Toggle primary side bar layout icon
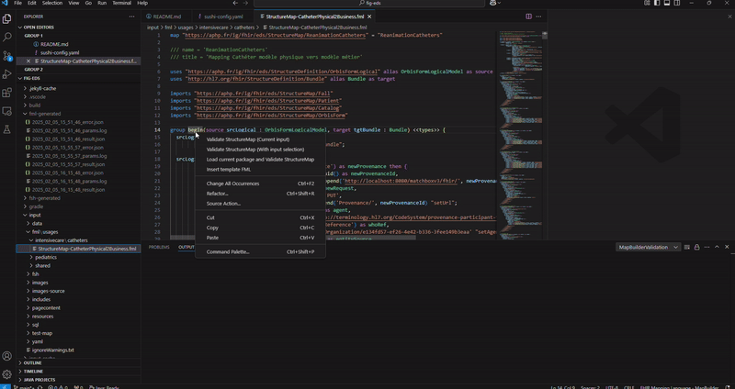This screenshot has width=735, height=389. coord(657,3)
